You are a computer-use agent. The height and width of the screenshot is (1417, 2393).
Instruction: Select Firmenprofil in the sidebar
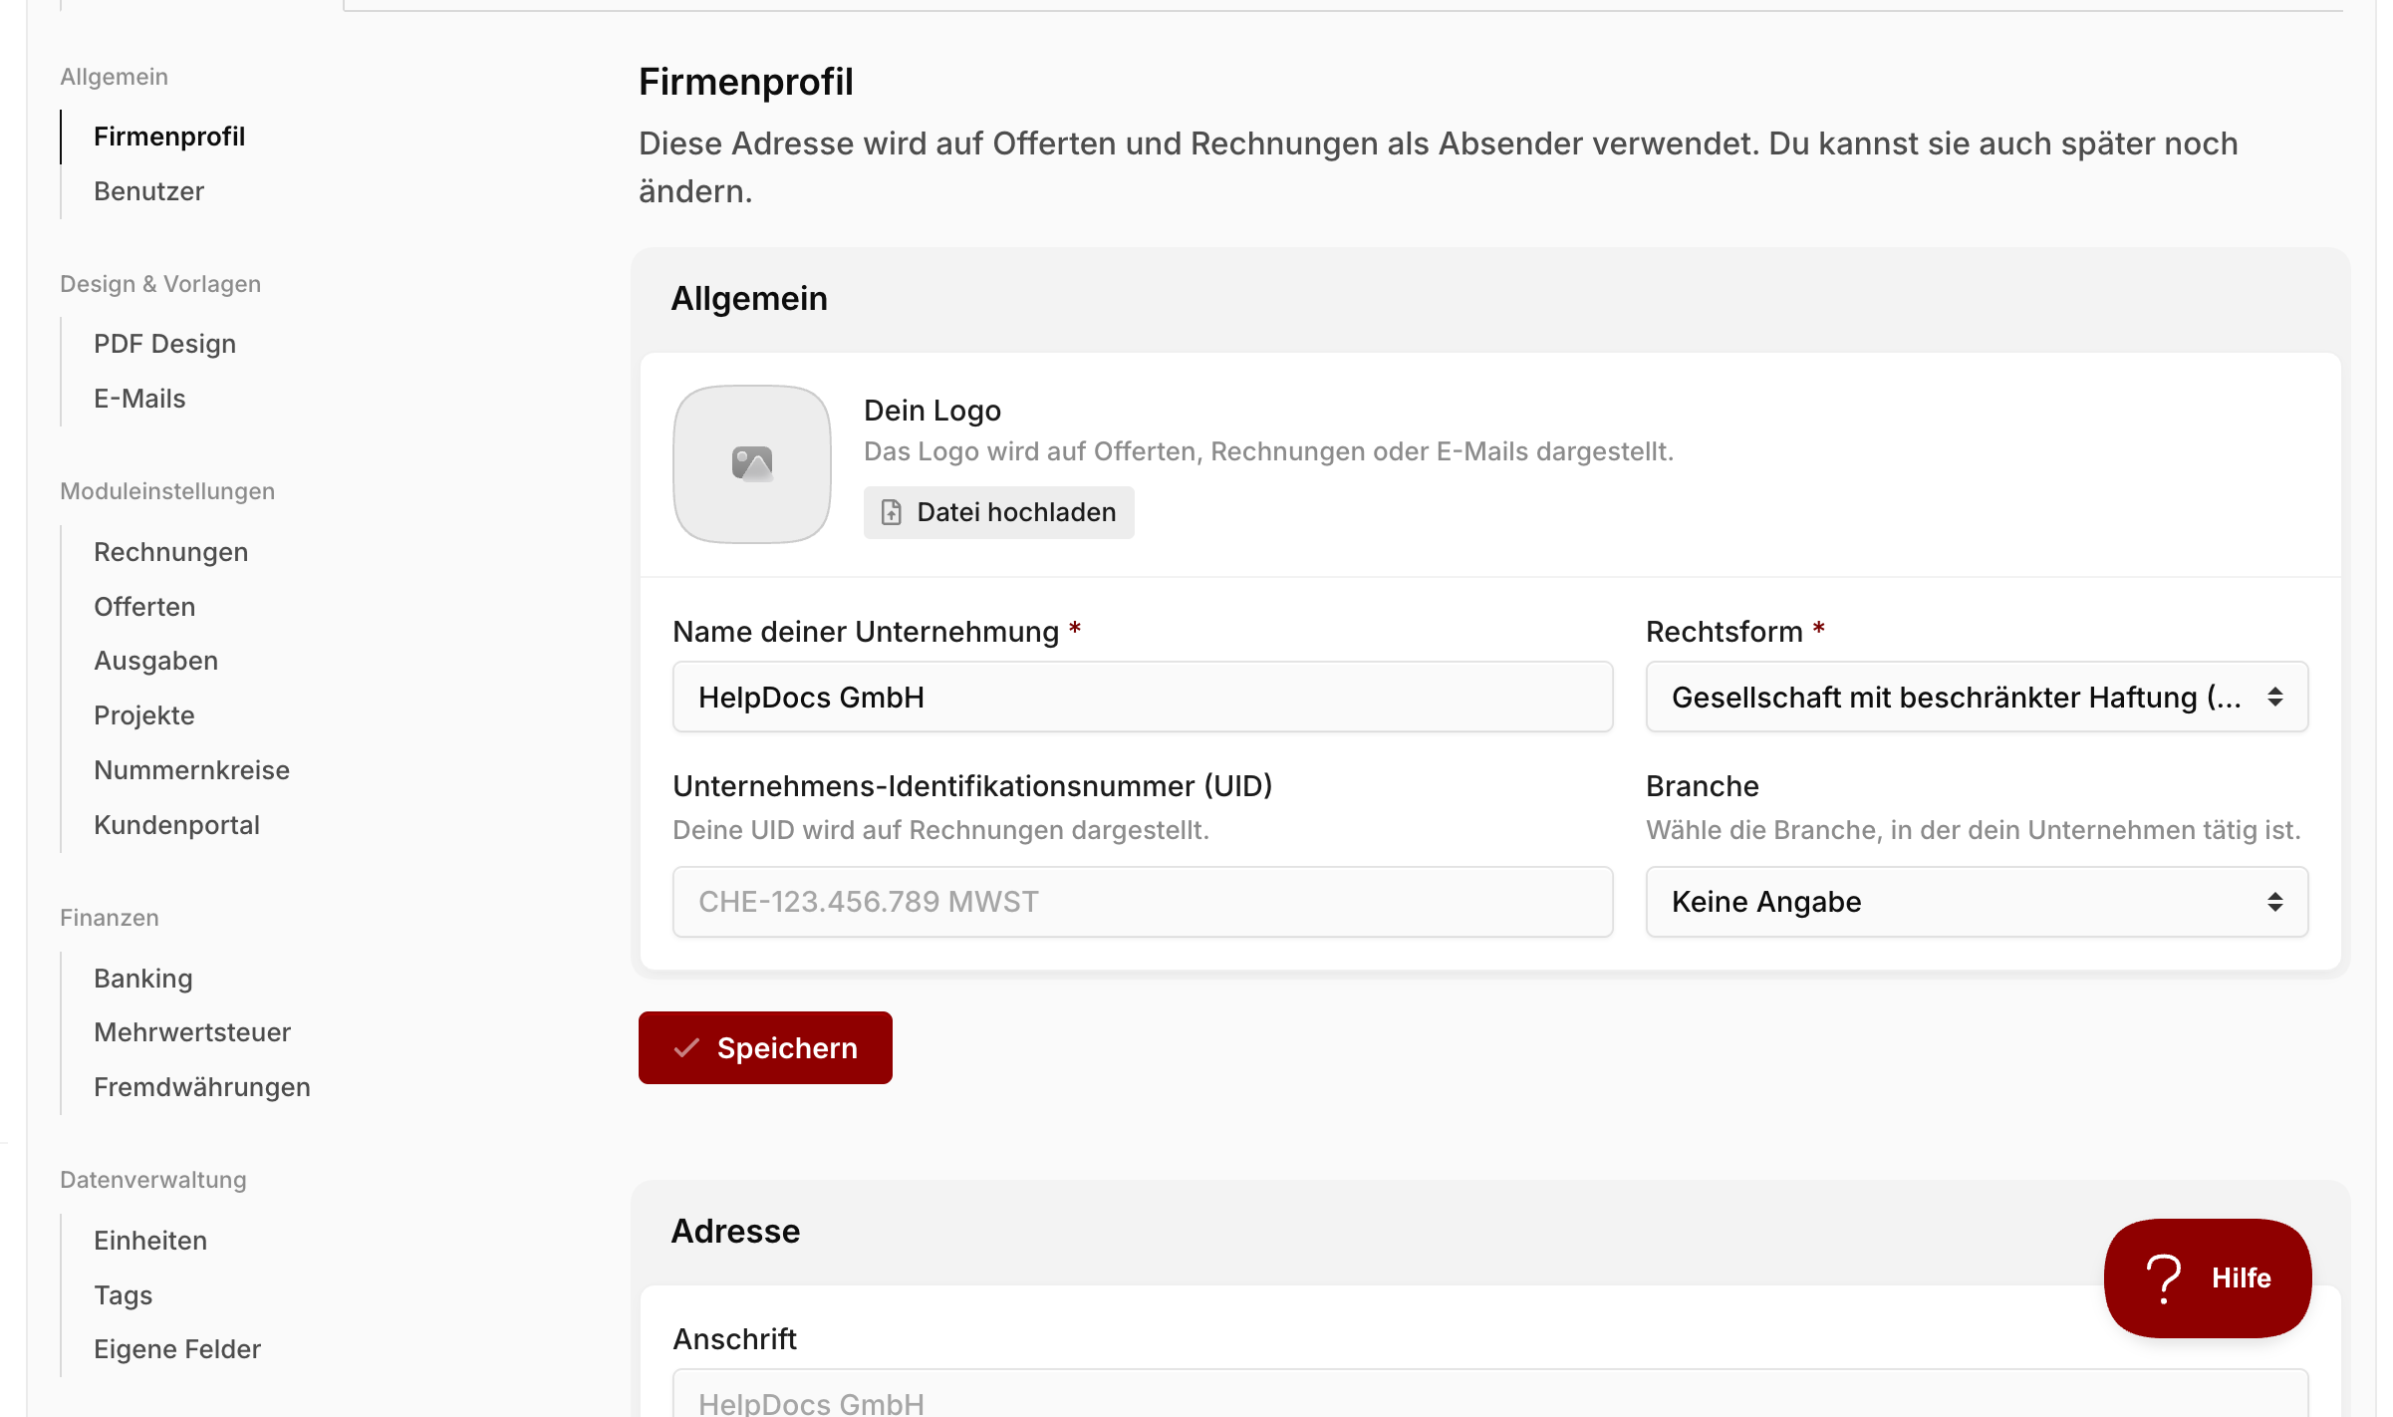tap(169, 137)
